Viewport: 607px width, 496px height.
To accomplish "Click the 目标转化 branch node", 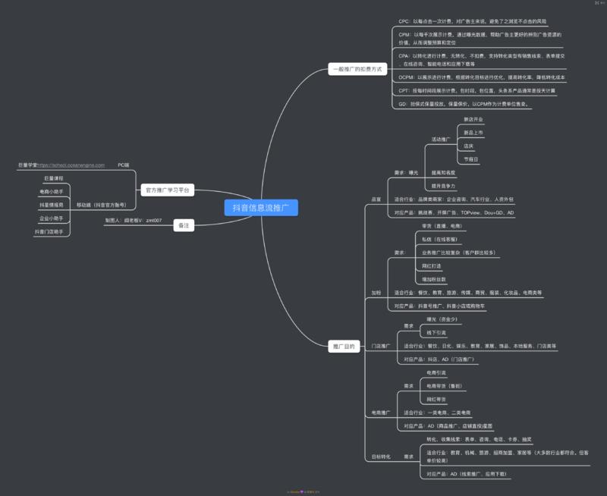I will 381,457.
